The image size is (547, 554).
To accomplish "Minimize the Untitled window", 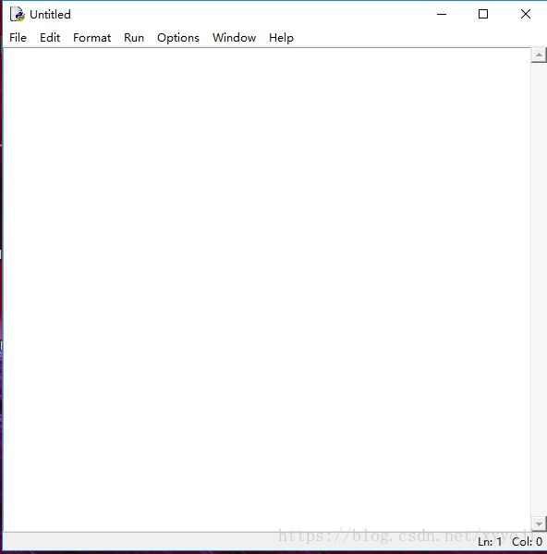I will tap(442, 14).
